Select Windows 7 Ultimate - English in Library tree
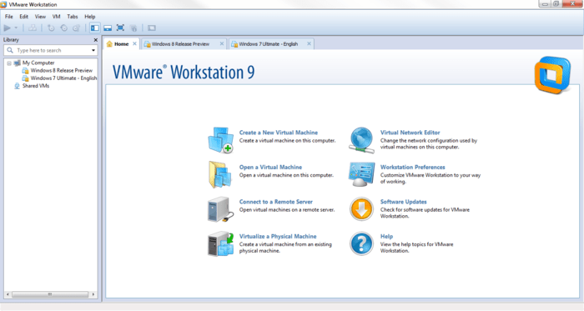 point(63,78)
